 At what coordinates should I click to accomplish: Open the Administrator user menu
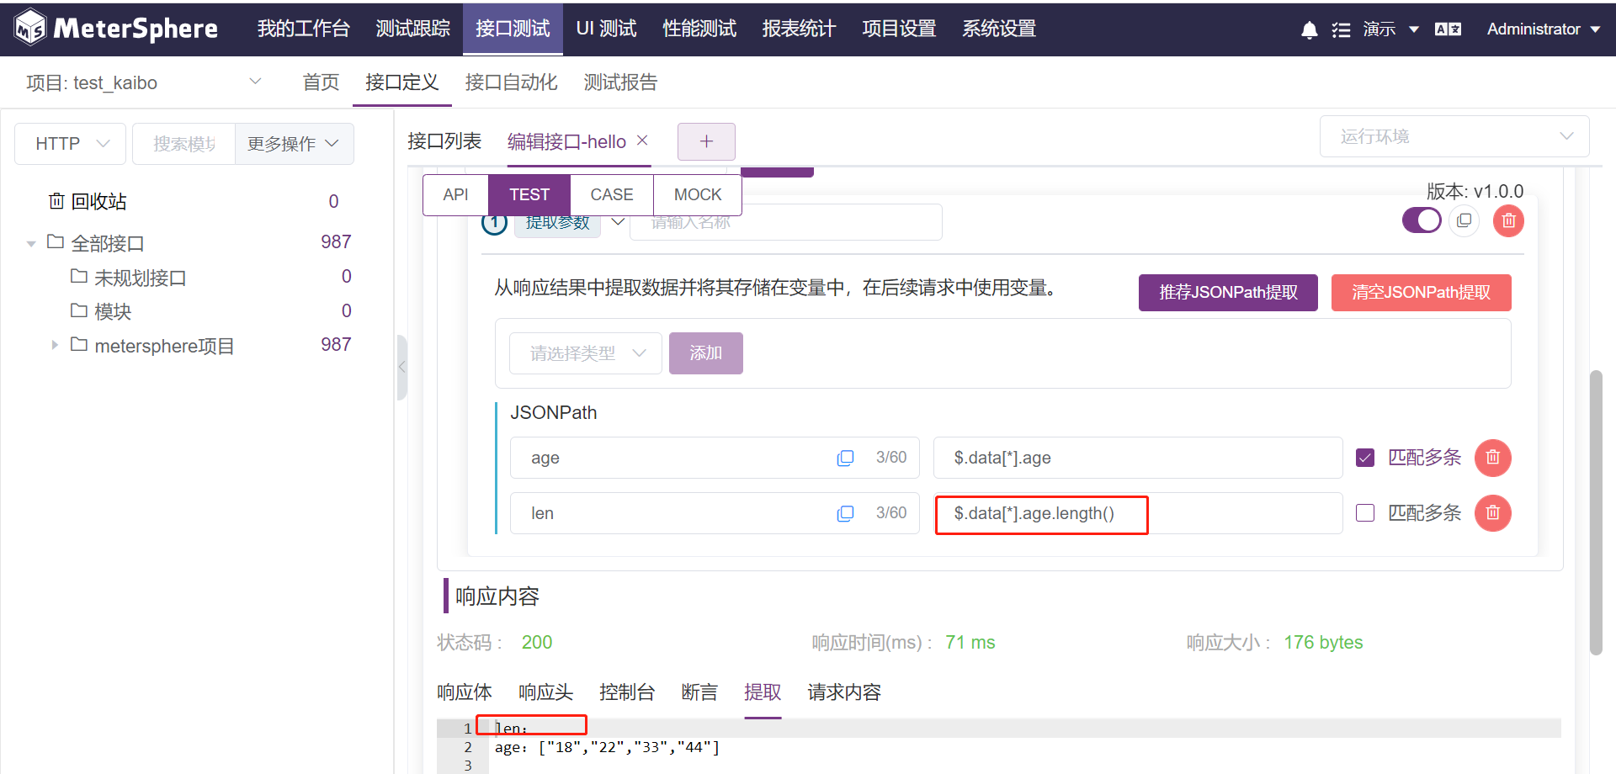(1543, 29)
